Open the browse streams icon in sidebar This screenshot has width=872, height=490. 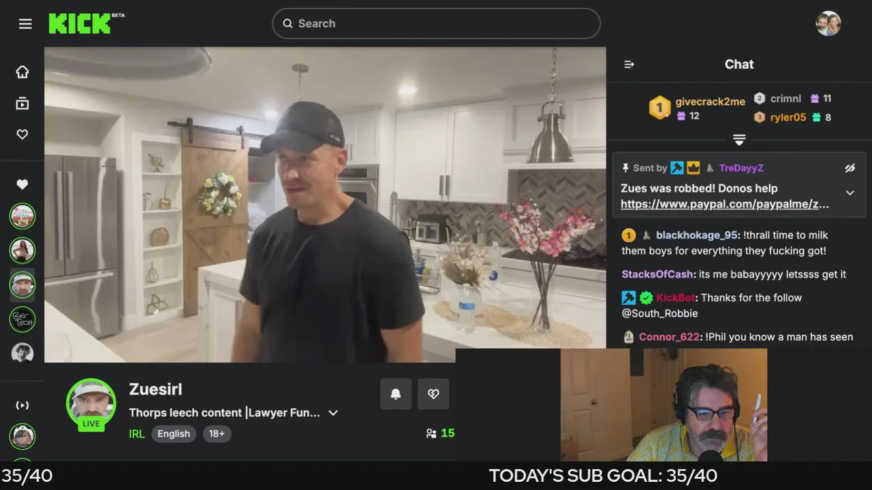tap(22, 103)
